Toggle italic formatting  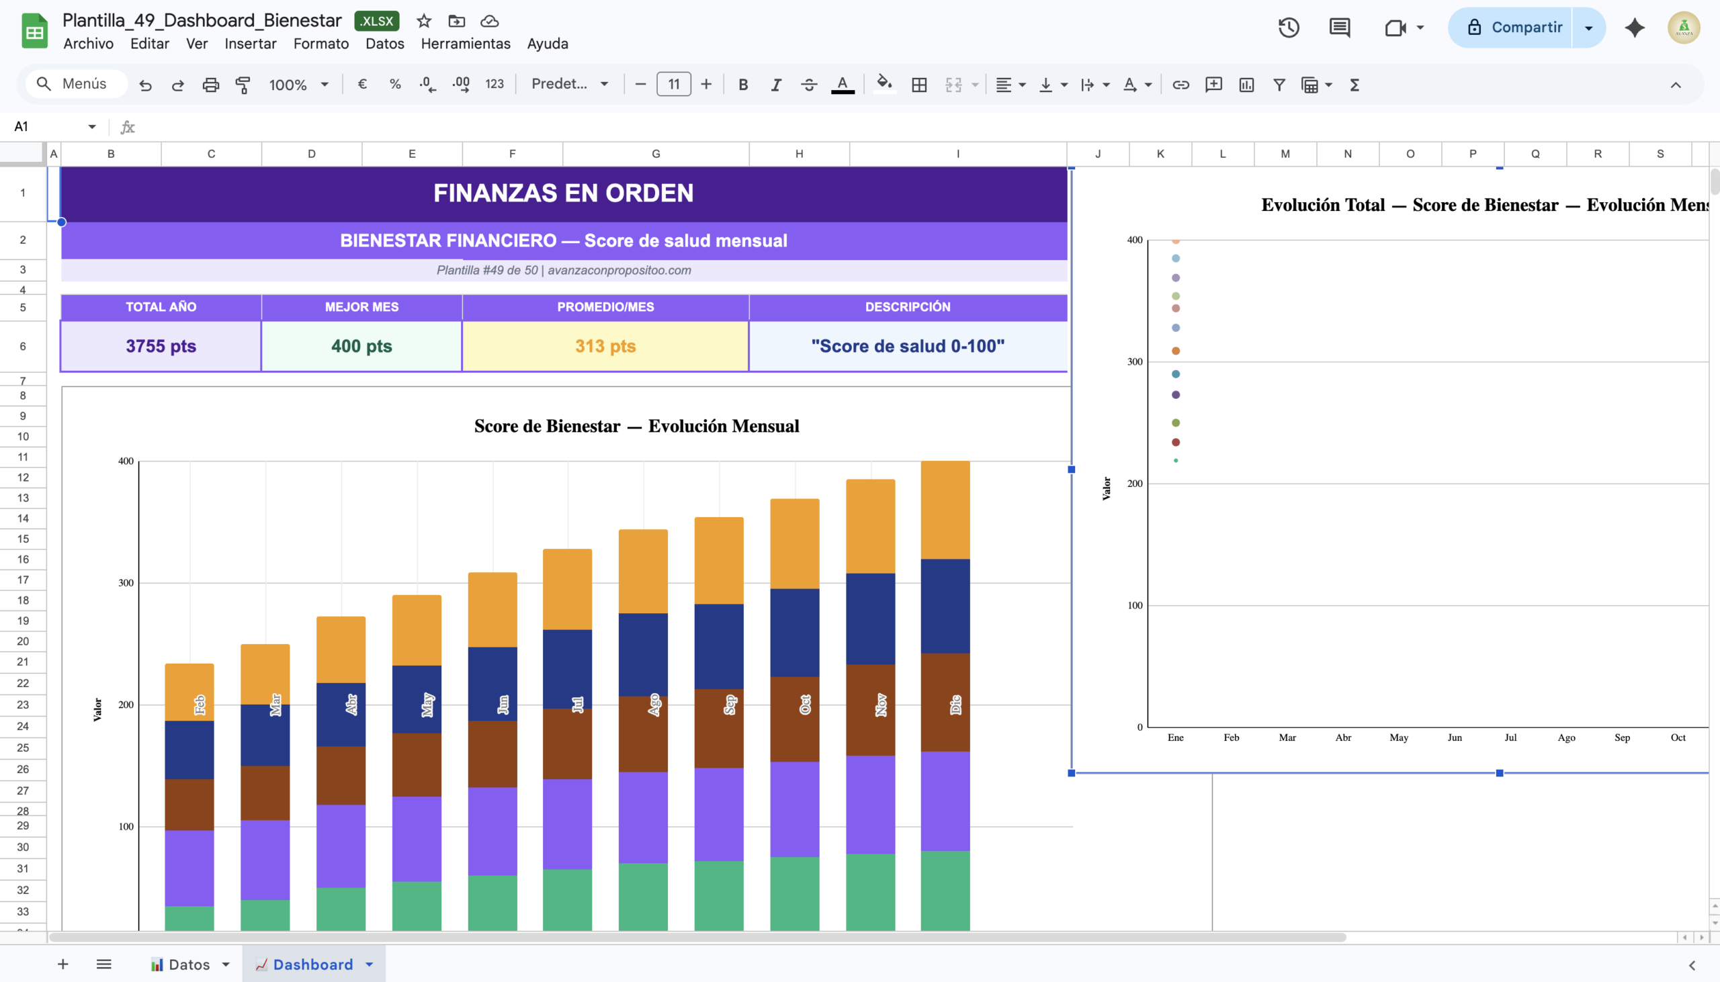click(776, 85)
